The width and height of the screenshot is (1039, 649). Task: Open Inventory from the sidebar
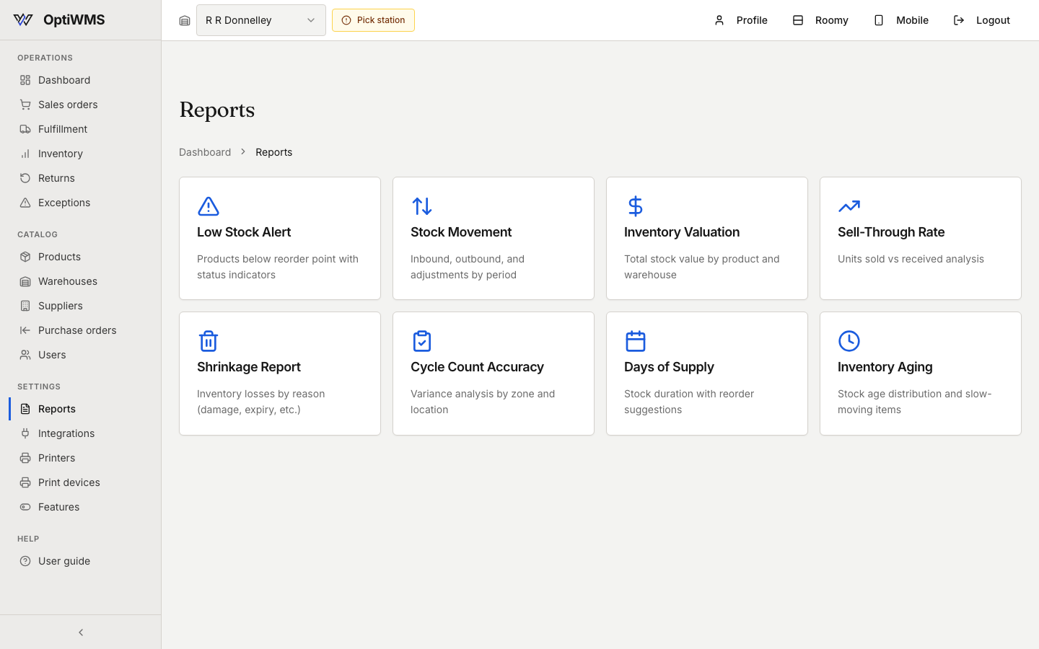click(81, 154)
